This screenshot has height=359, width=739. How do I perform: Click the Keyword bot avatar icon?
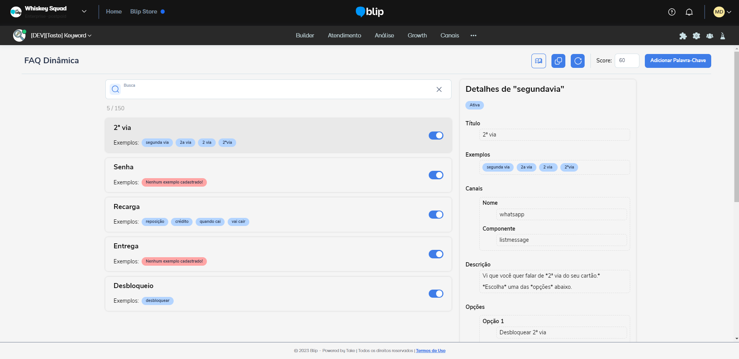coord(19,35)
